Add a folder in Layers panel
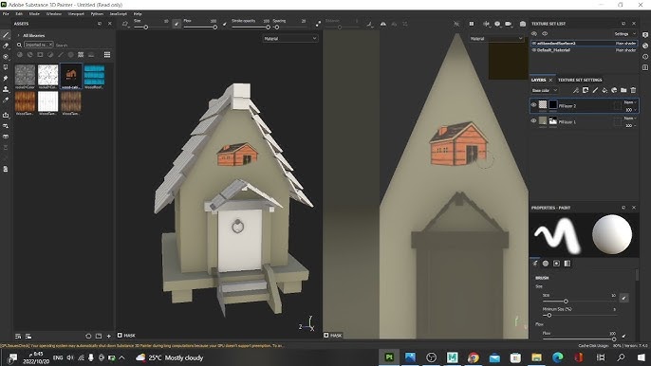 click(623, 90)
